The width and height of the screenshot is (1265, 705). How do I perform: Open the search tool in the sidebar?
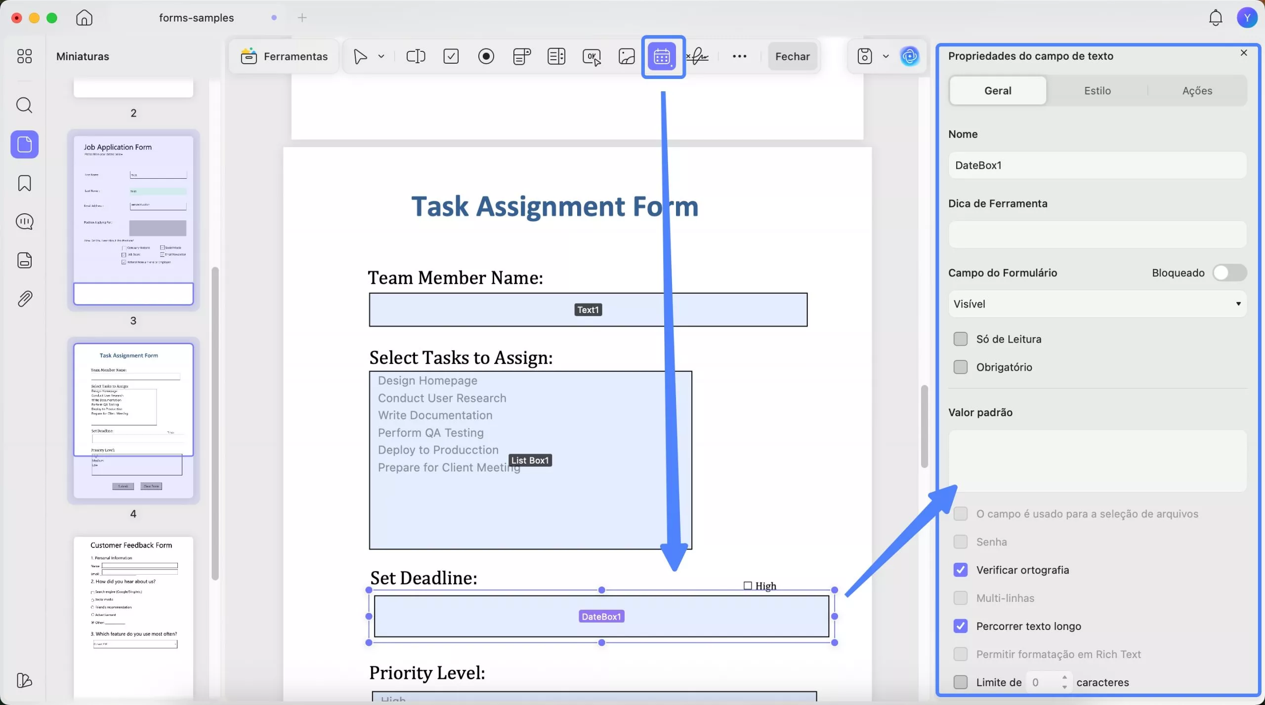[24, 105]
